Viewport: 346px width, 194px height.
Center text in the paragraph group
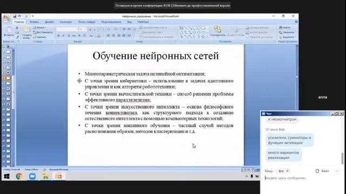click(x=114, y=36)
